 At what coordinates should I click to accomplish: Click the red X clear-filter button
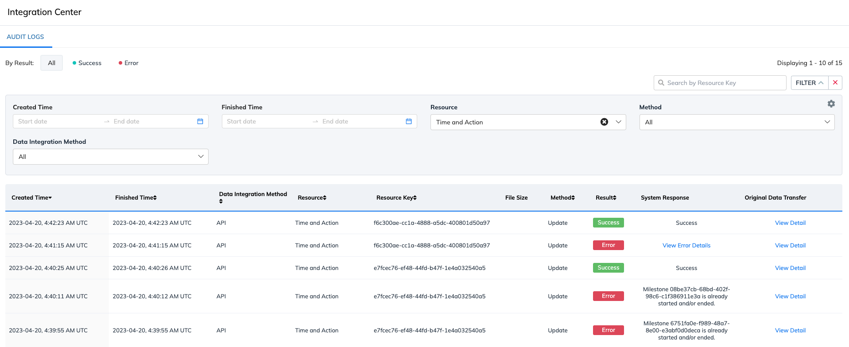(835, 83)
